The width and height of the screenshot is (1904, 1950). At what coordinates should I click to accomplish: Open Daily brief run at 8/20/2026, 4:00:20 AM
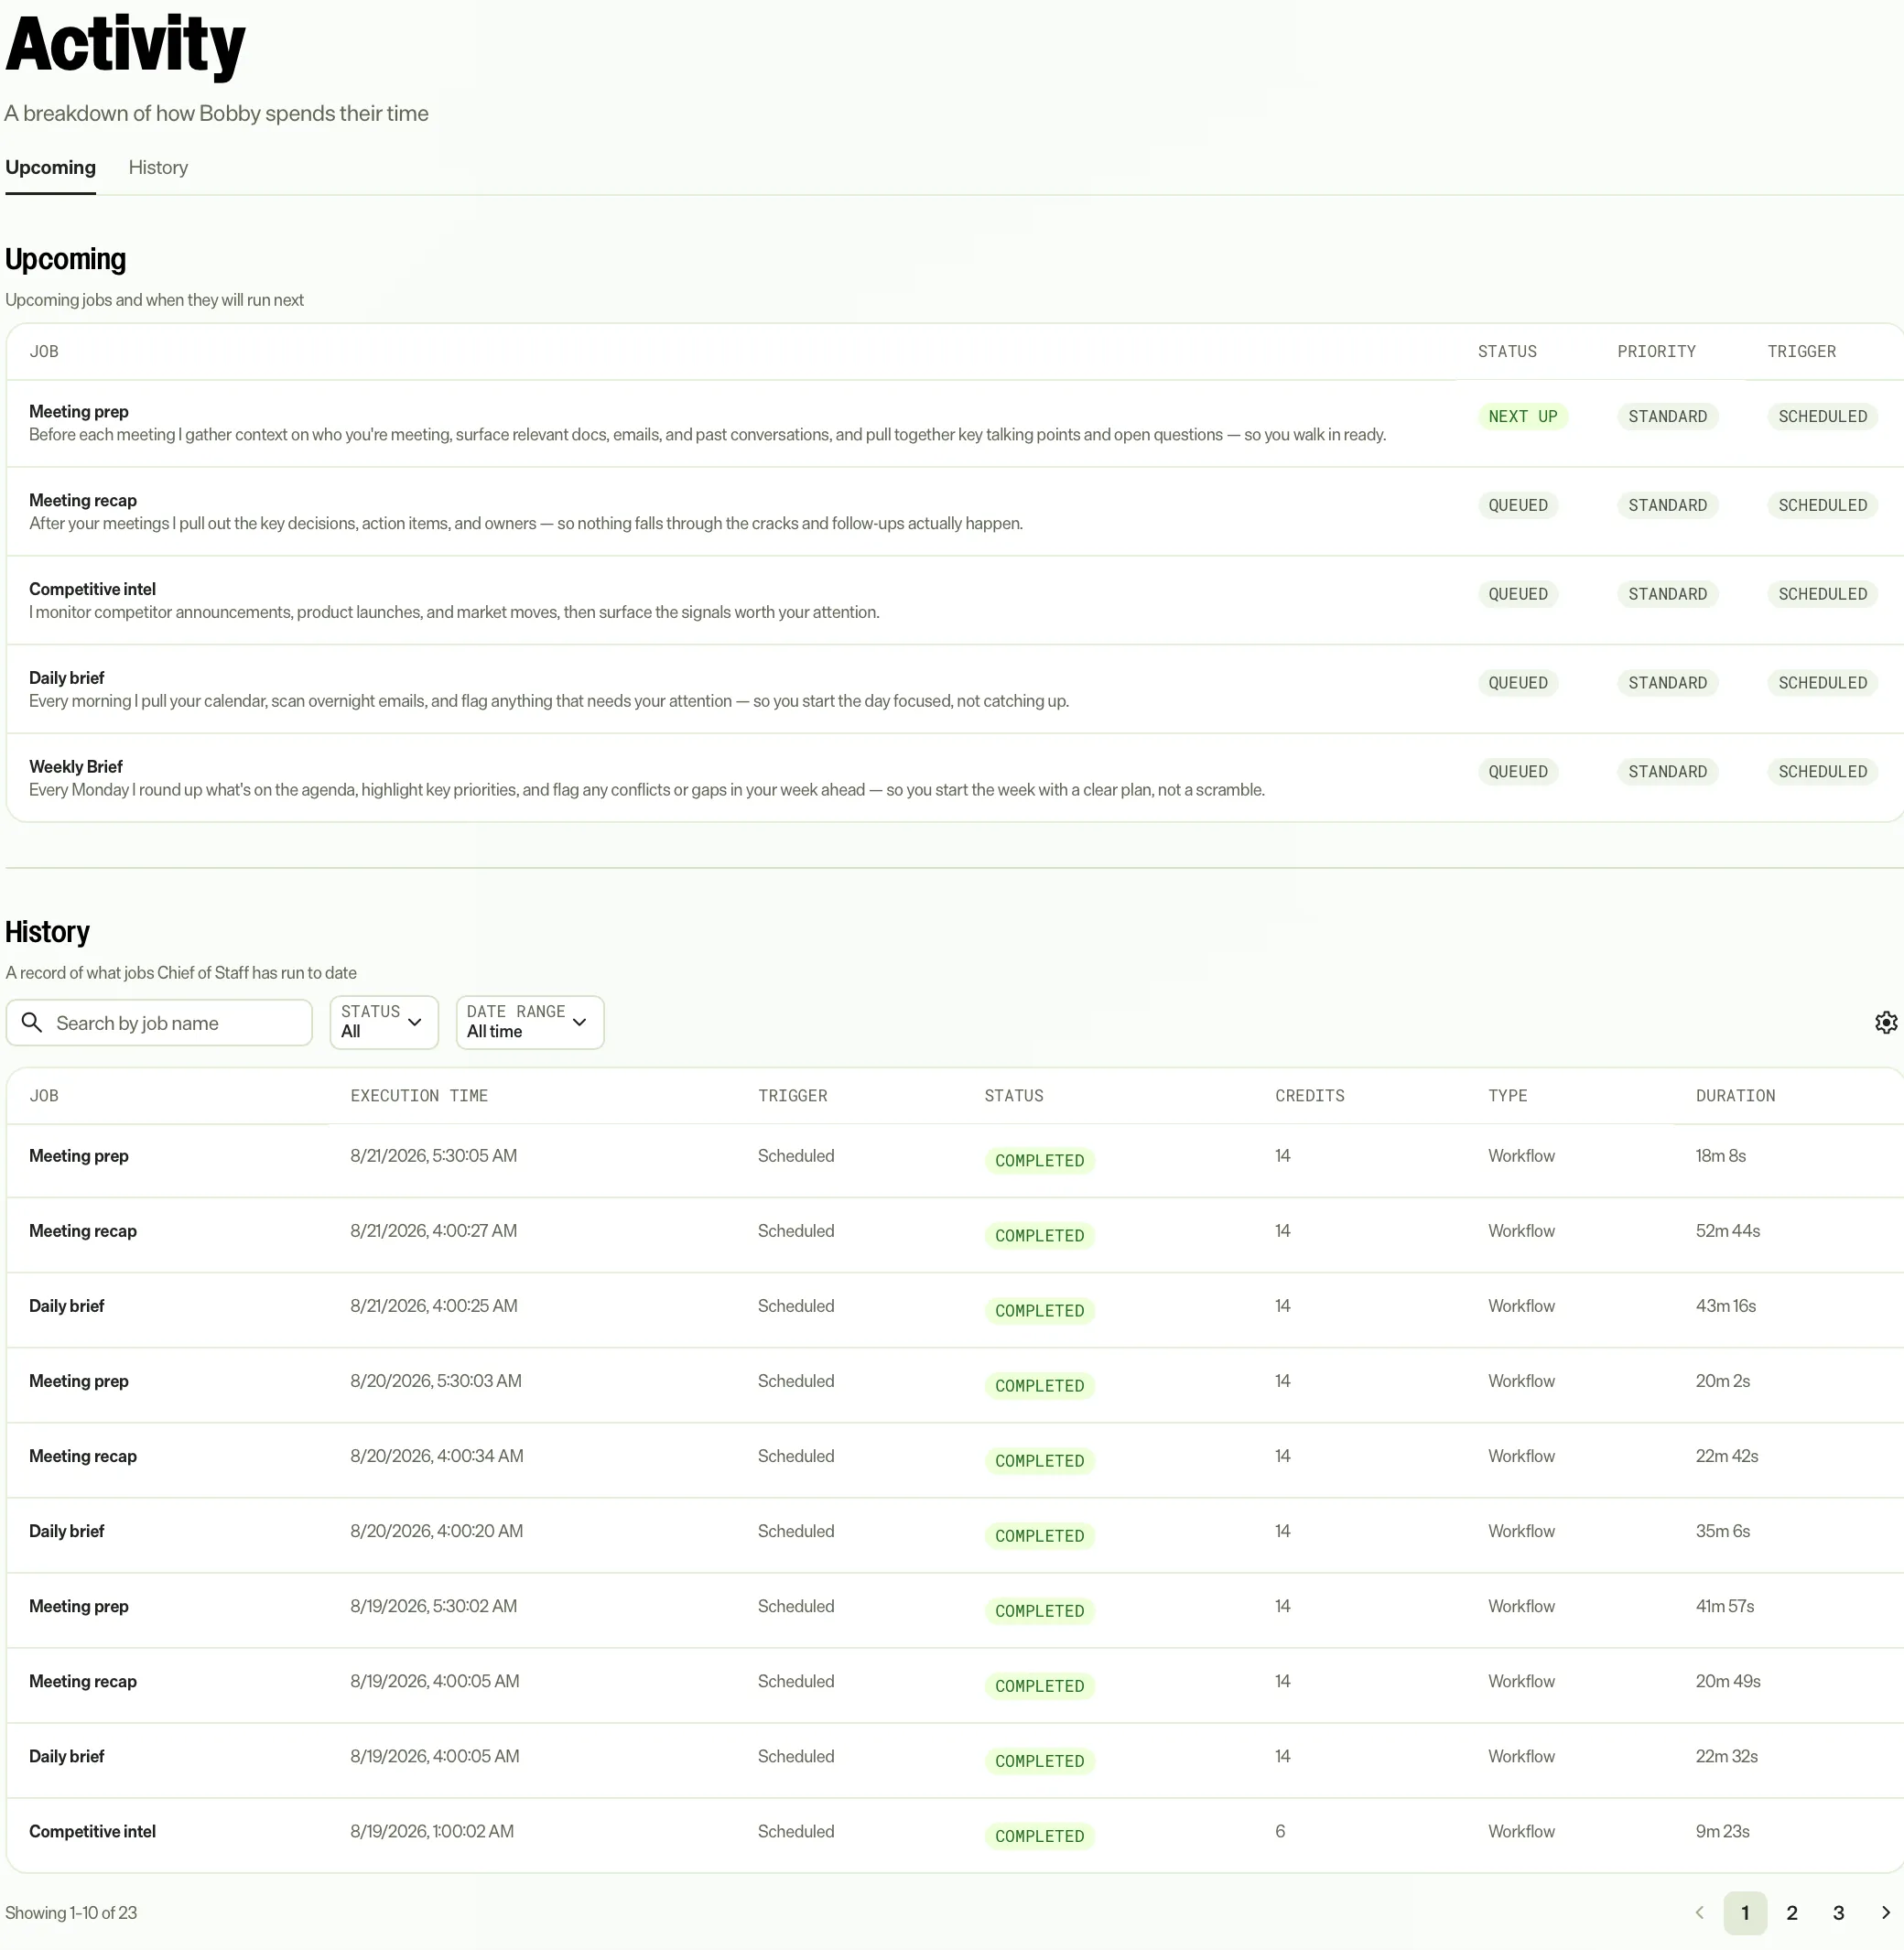pos(955,1535)
